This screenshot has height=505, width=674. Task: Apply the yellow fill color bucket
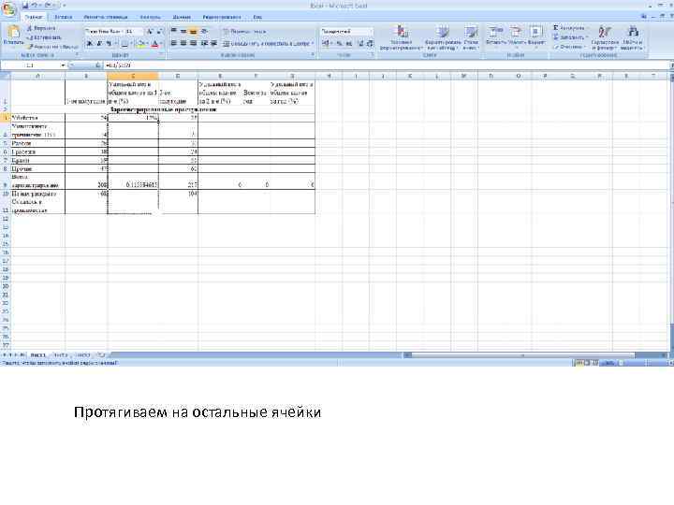[x=140, y=44]
